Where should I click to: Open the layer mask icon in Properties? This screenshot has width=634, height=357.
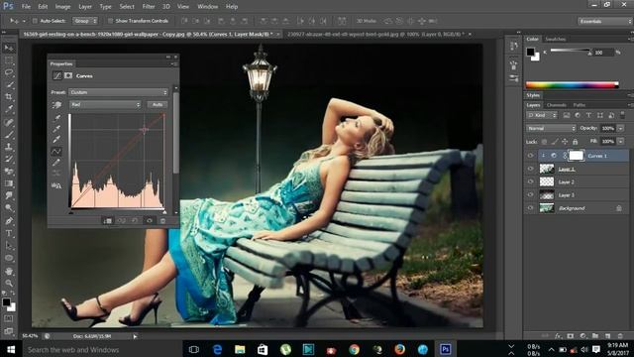pyautogui.click(x=68, y=75)
